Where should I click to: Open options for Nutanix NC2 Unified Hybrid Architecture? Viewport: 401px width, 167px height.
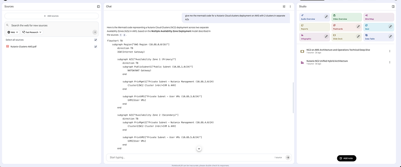390,62
